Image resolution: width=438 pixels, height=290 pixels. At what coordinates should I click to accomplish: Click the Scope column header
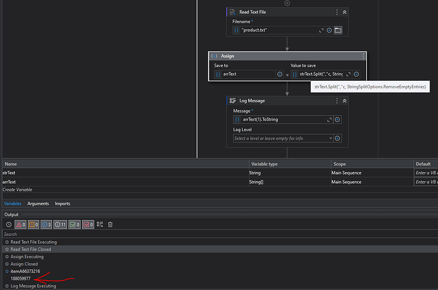(x=372, y=164)
